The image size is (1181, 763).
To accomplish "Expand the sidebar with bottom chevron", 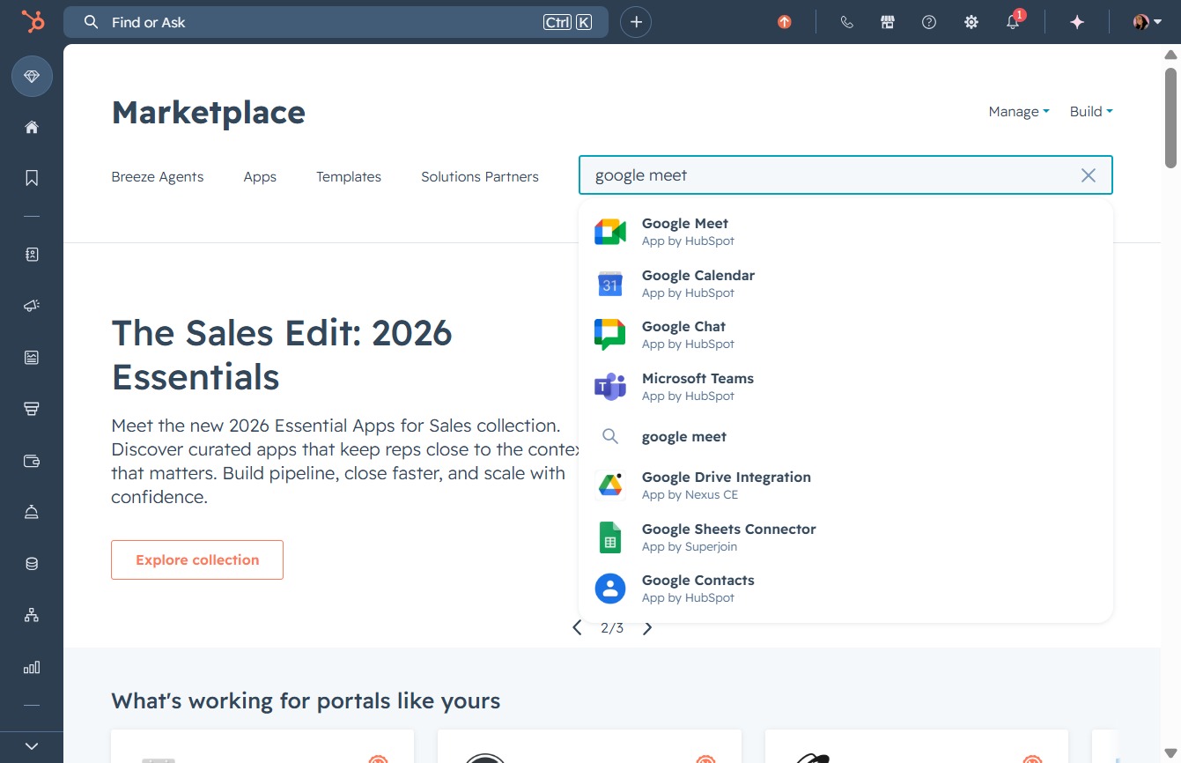I will click(x=32, y=746).
